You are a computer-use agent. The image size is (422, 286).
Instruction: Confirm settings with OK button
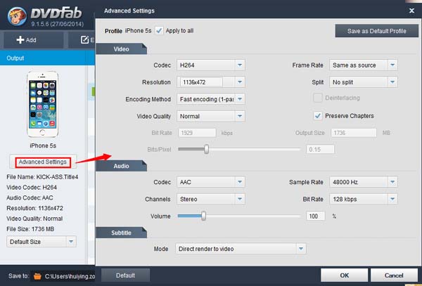344,275
